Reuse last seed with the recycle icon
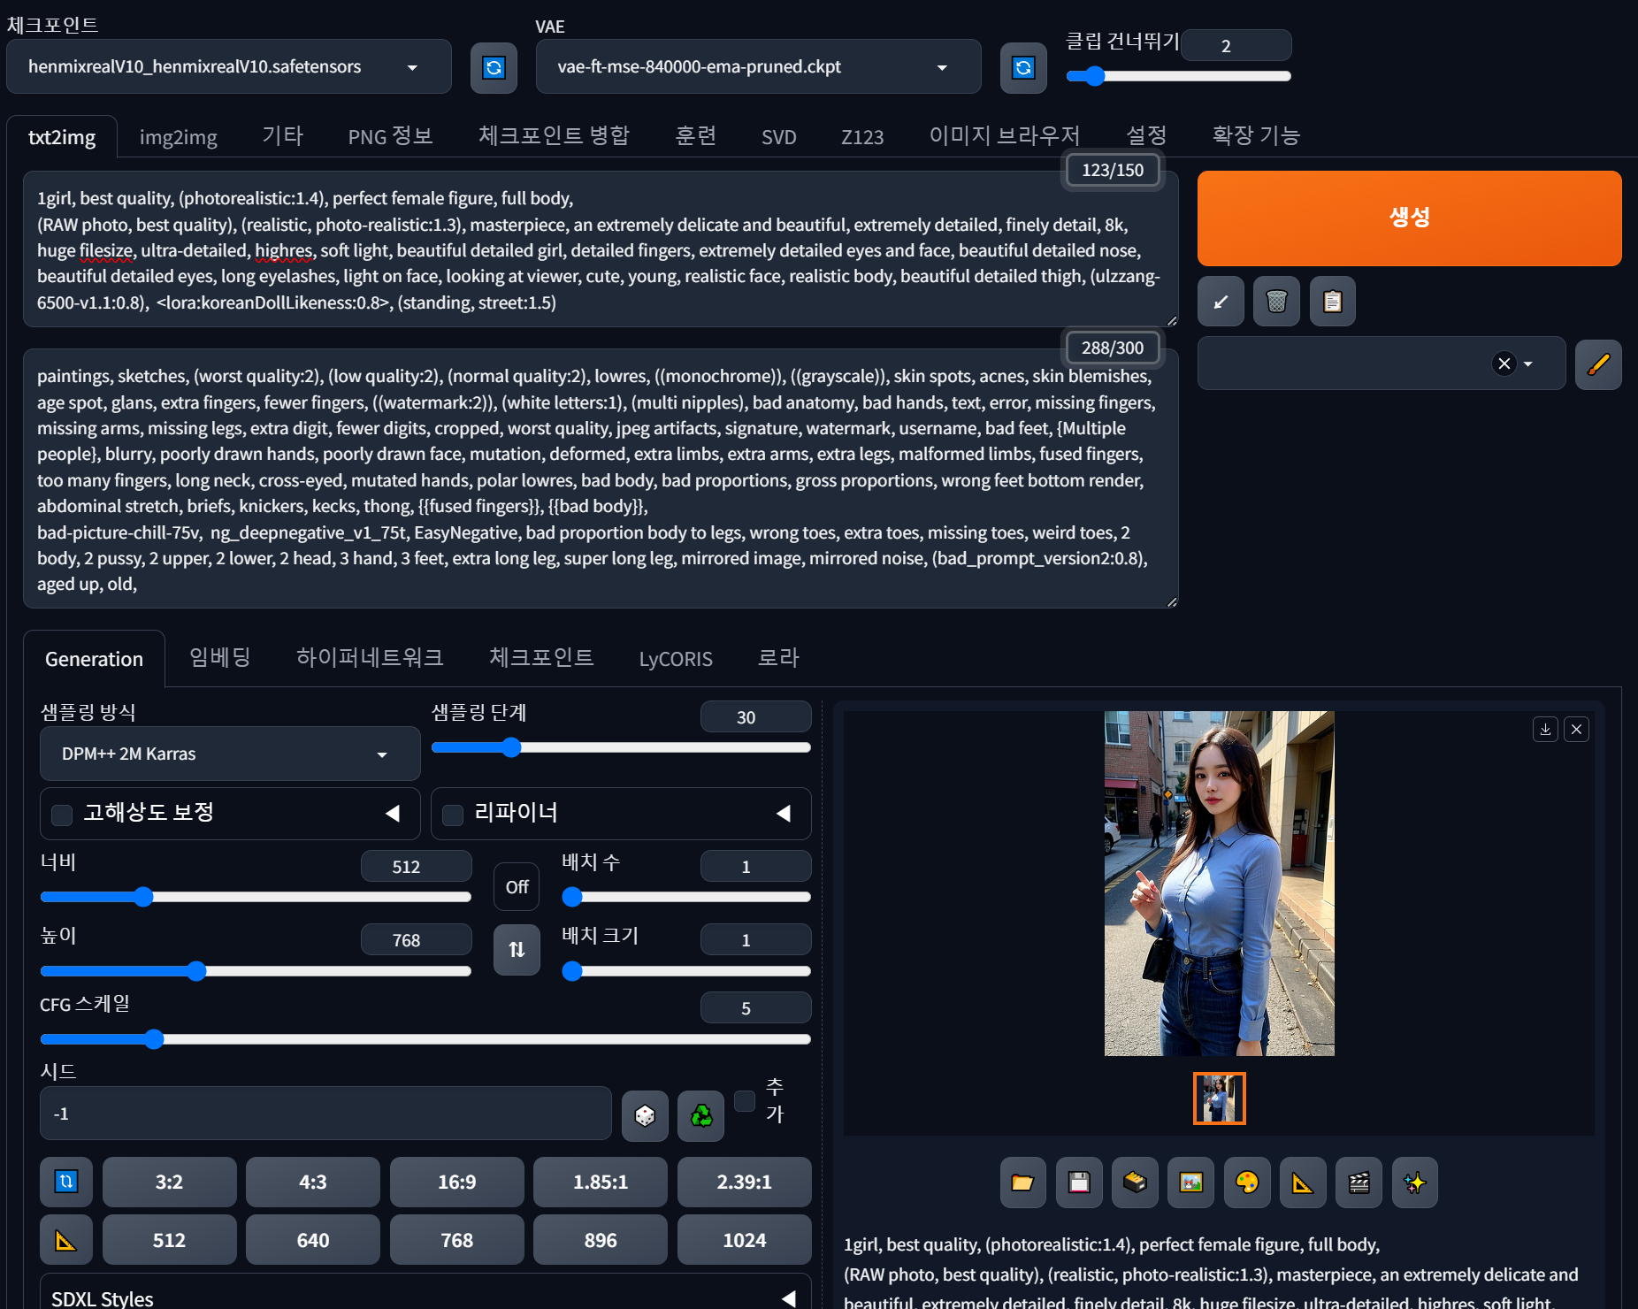Viewport: 1638px width, 1309px height. click(700, 1116)
